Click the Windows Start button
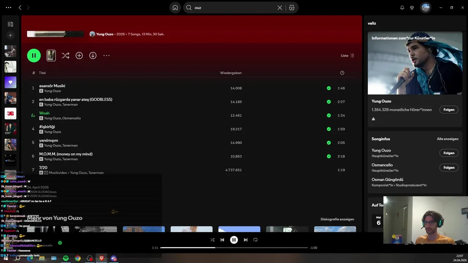Screen dimensions: 468x263 click(5, 258)
